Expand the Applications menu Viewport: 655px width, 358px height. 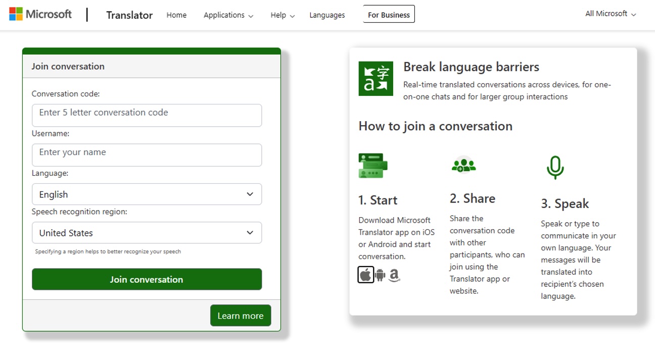coord(228,15)
